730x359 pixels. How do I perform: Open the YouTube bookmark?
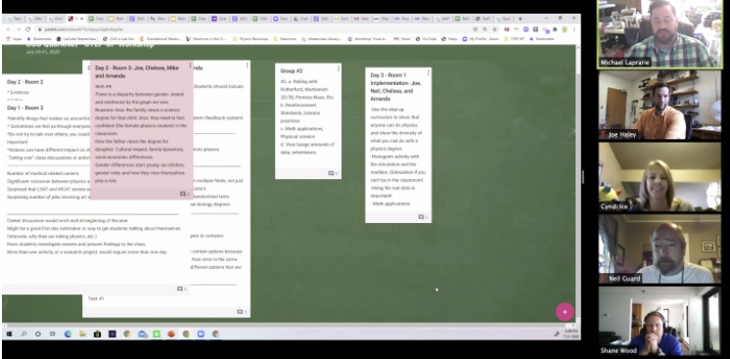pos(425,39)
